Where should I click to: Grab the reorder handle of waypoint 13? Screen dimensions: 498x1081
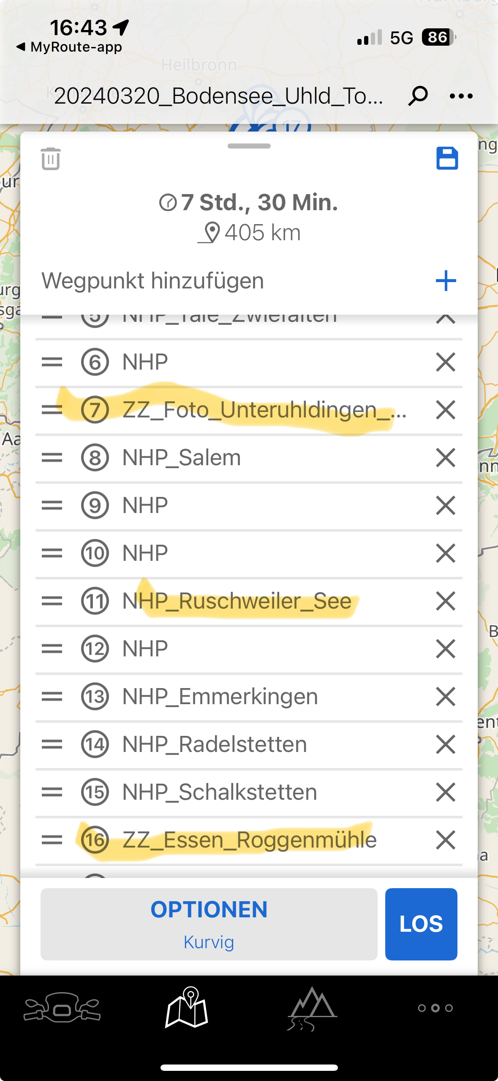52,697
